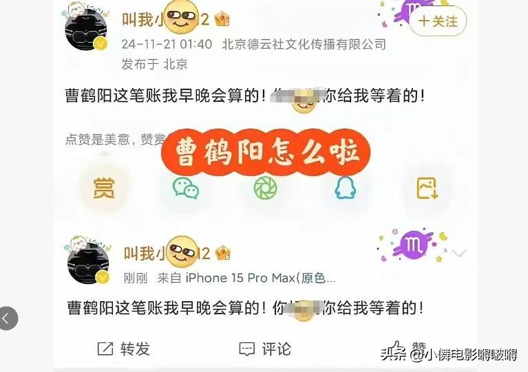Go back with the left arrow circle
Viewport: 528px width, 372px height.
pos(8,318)
